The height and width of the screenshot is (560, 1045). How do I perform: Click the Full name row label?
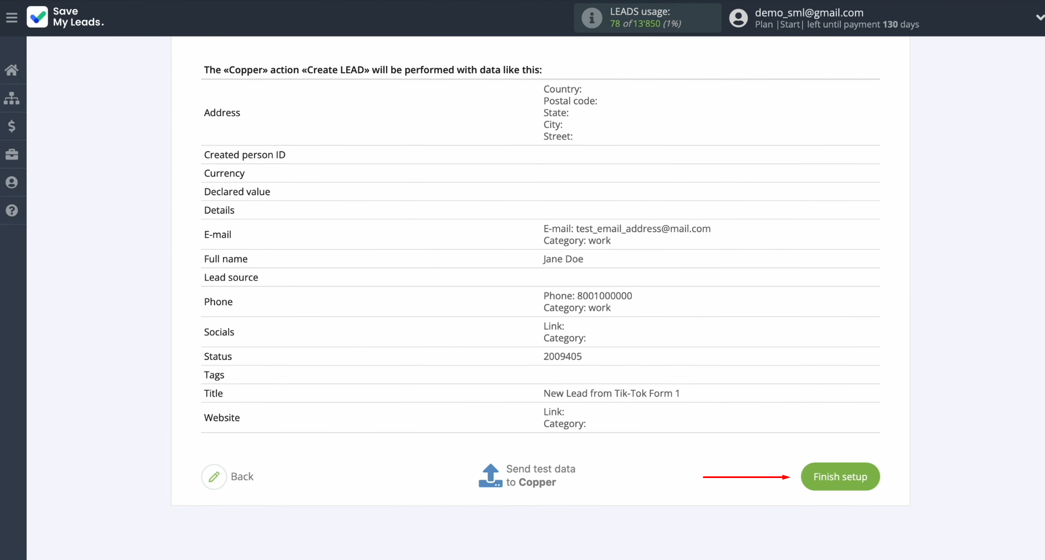point(226,259)
